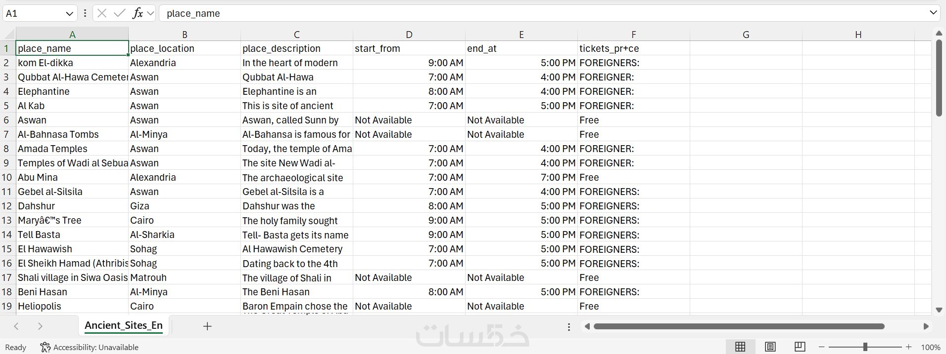The width and height of the screenshot is (946, 354).
Task: Open the Name Box dropdown
Action: point(69,13)
